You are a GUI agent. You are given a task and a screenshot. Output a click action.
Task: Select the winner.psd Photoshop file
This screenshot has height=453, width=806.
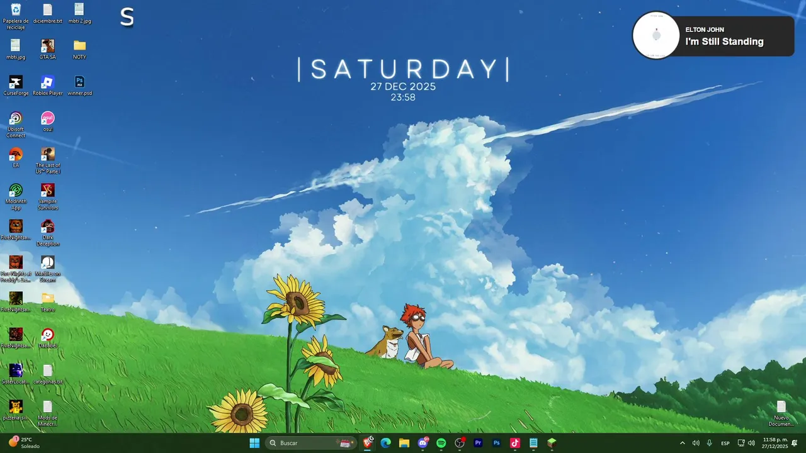tap(79, 86)
